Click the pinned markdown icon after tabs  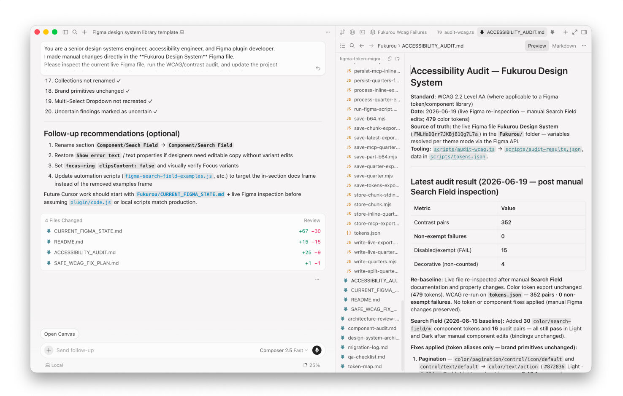[x=552, y=32]
